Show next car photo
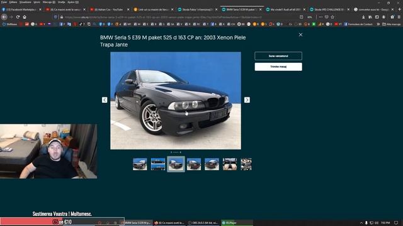Viewport: 403px width, 226px height. pyautogui.click(x=247, y=100)
